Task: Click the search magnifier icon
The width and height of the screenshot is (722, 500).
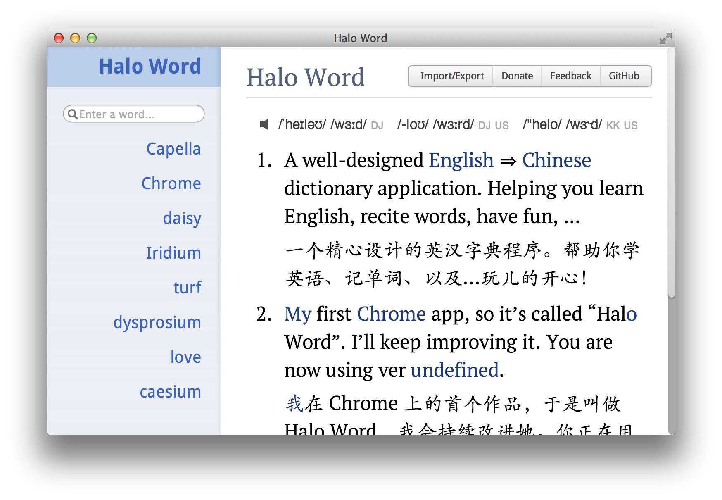Action: click(73, 114)
